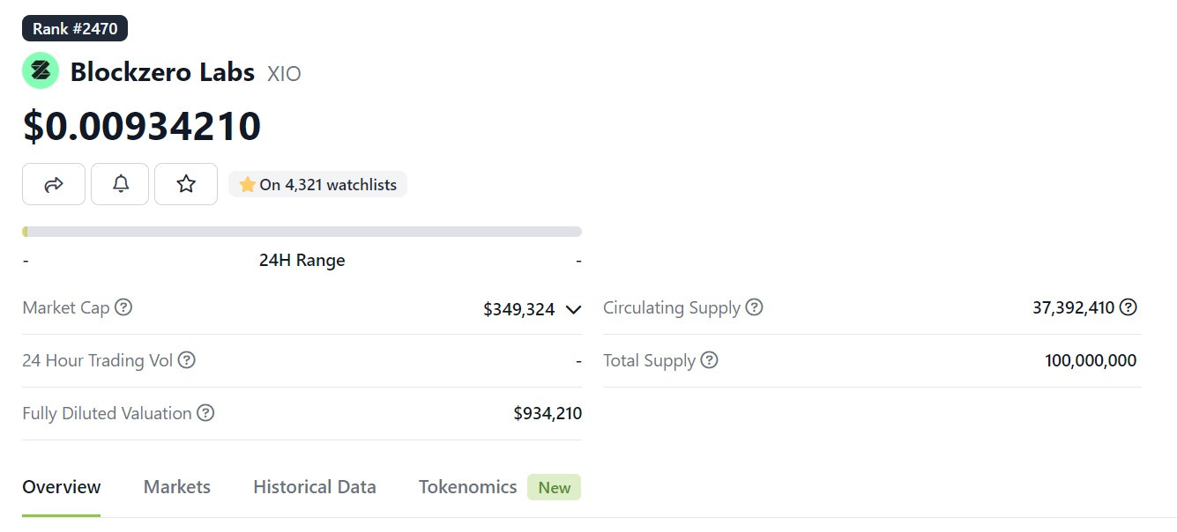Click the $0.00934210 price
The image size is (1177, 532).
(142, 126)
